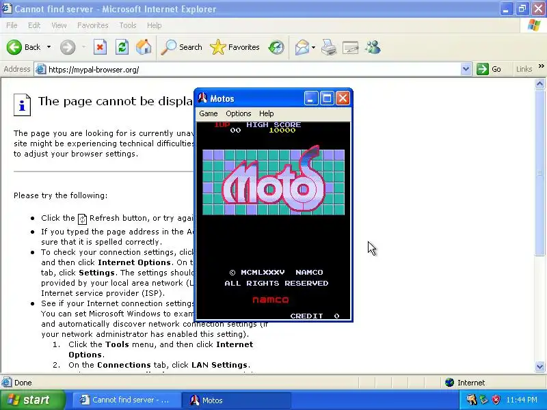Expand the address bar dropdown arrow
The image size is (547, 410).
point(466,69)
